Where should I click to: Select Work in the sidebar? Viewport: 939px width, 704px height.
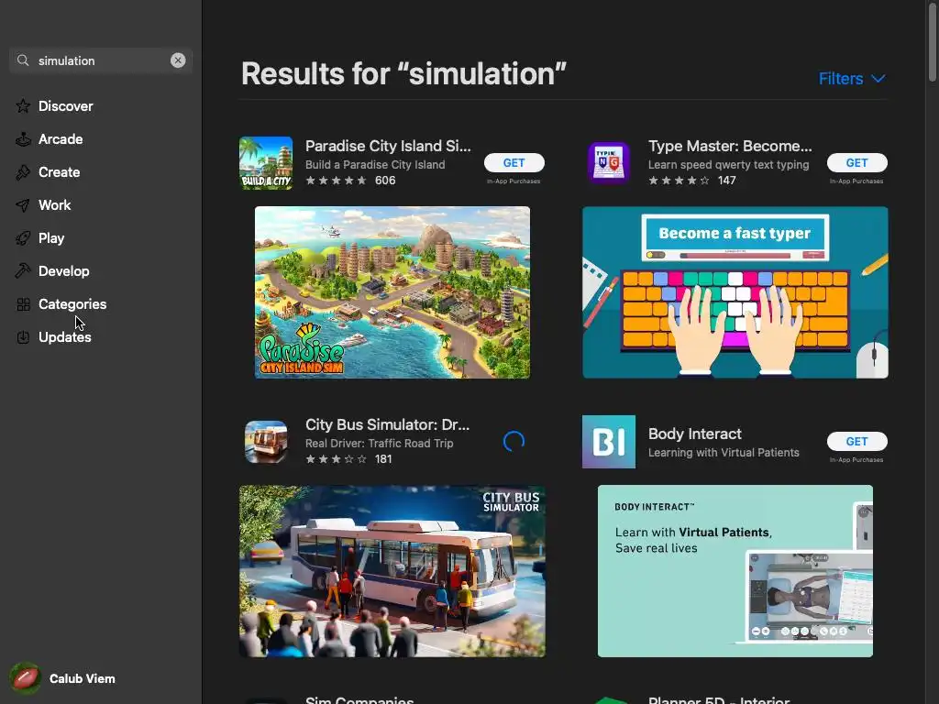coord(54,205)
